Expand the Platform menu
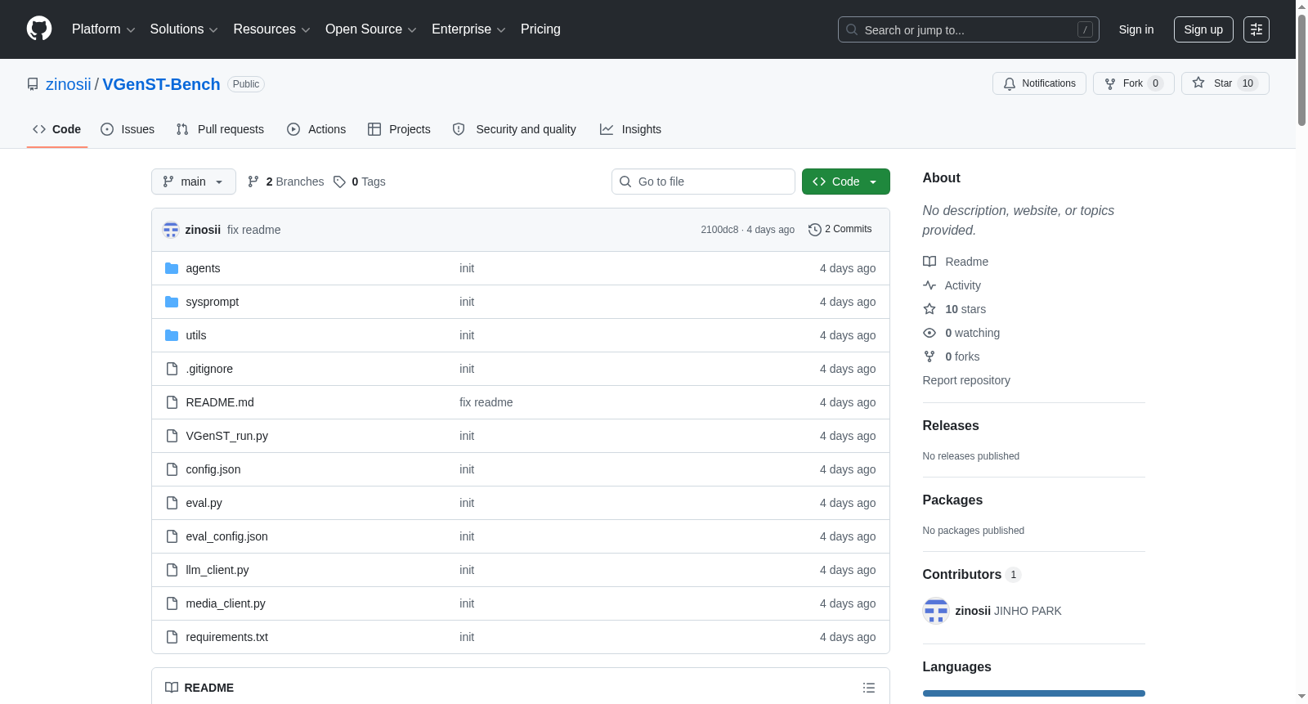The height and width of the screenshot is (704, 1308). click(x=104, y=29)
